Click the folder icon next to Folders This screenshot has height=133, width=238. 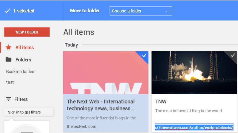click(9, 60)
